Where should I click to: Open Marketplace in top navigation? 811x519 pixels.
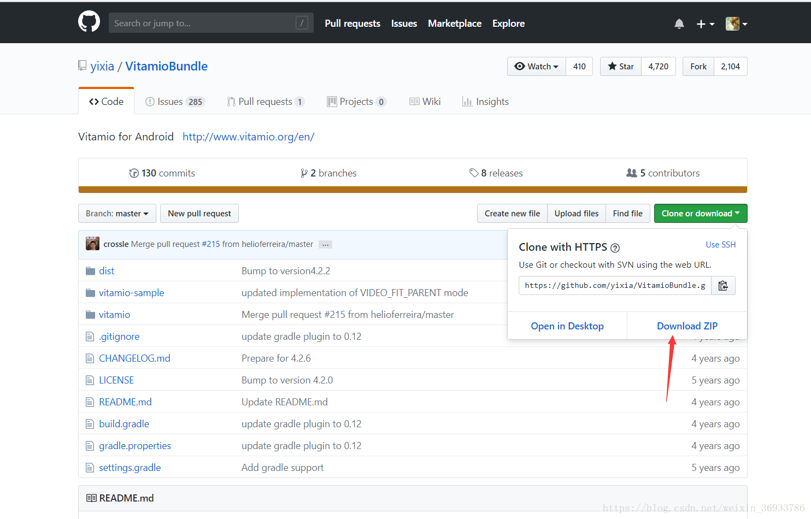pyautogui.click(x=455, y=23)
